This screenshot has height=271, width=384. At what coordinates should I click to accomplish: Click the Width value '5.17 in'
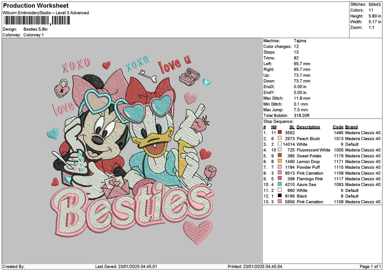pyautogui.click(x=375, y=22)
